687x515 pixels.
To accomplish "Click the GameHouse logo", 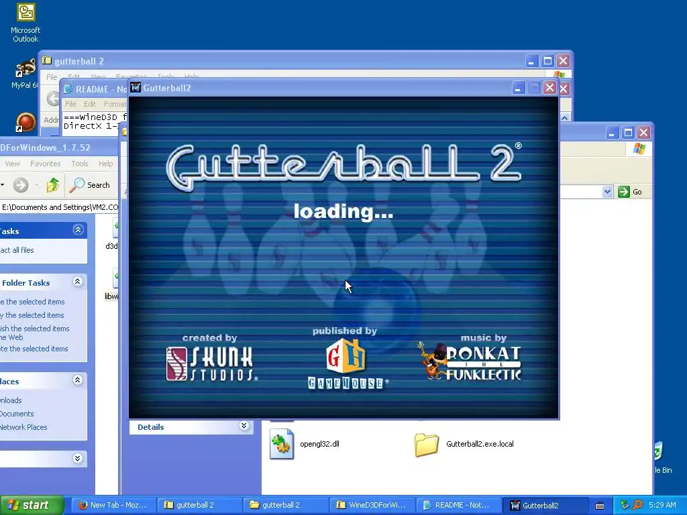I will [x=348, y=363].
